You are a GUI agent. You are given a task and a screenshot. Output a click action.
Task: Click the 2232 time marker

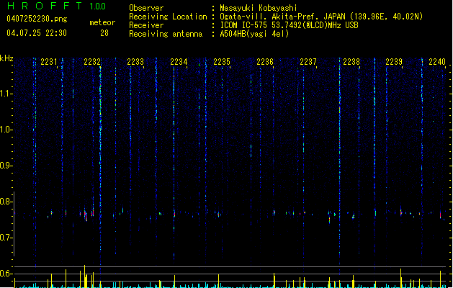click(x=92, y=61)
